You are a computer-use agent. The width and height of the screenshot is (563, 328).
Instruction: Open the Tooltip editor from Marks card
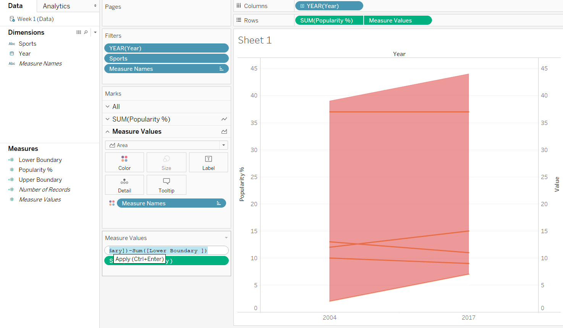click(166, 184)
